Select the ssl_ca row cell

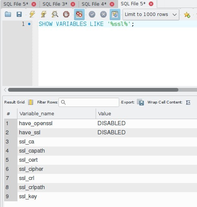(57, 142)
